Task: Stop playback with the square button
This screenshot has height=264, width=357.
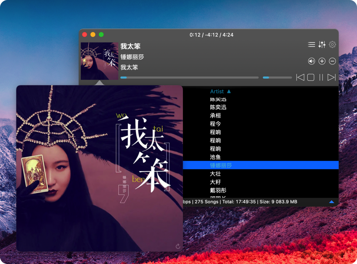Action: (311, 78)
